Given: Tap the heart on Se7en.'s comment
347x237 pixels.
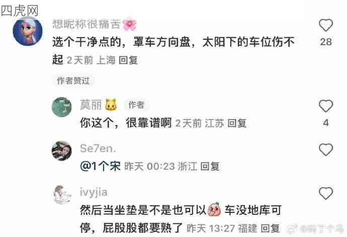Looking at the screenshot, I should [x=326, y=150].
